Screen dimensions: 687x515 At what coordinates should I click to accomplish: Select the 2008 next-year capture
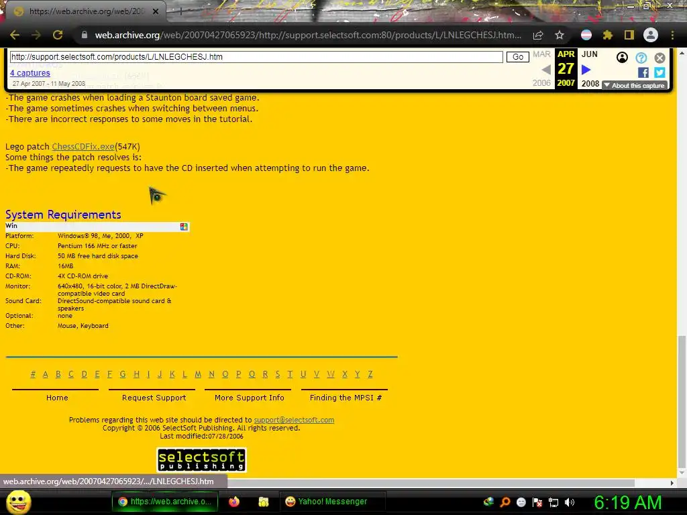590,83
